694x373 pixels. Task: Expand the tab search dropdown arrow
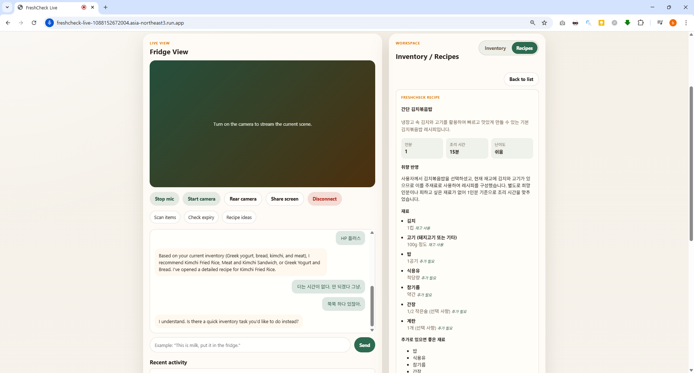[x=7, y=7]
